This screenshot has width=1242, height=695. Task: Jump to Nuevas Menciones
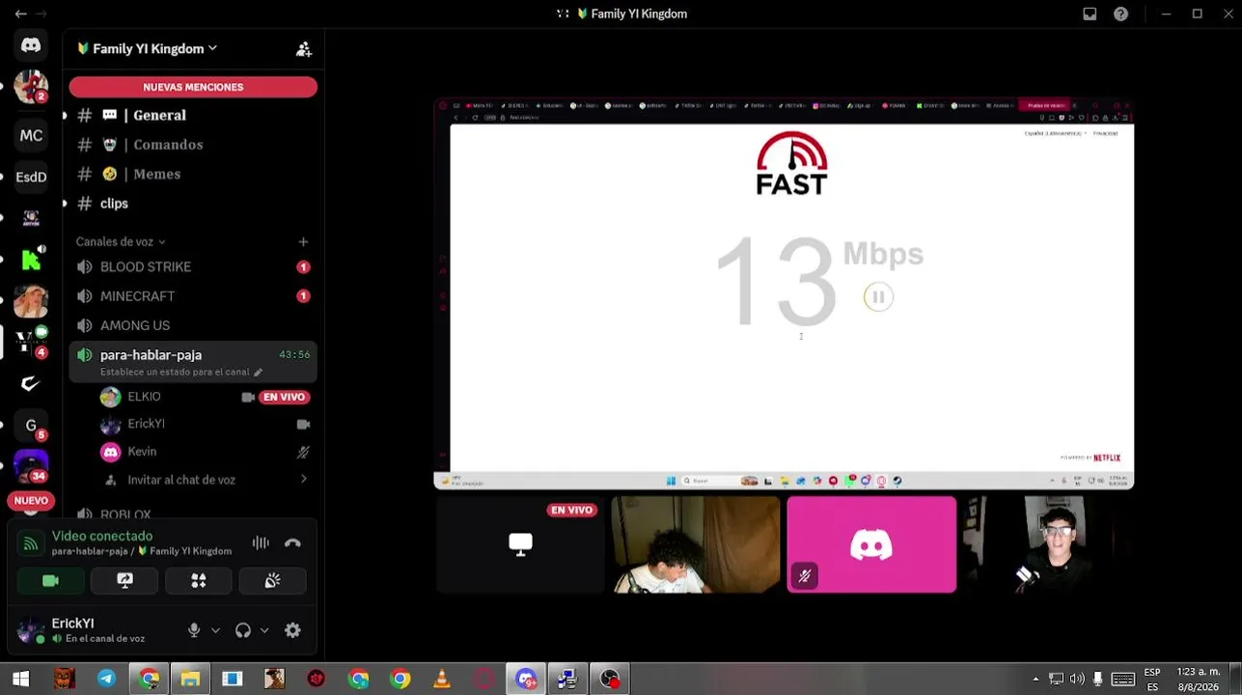[193, 87]
